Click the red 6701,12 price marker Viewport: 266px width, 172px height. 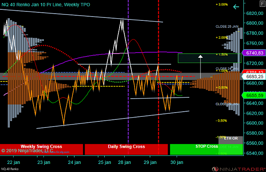click(x=254, y=72)
